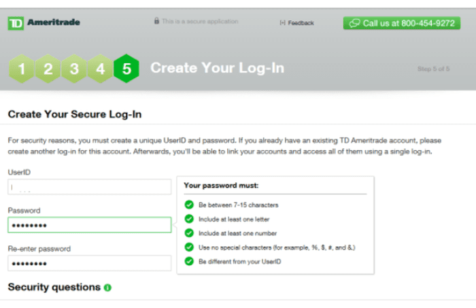Click 'Create Your Secure Log-In' heading
Image resolution: width=476 pixels, height=308 pixels.
(75, 114)
